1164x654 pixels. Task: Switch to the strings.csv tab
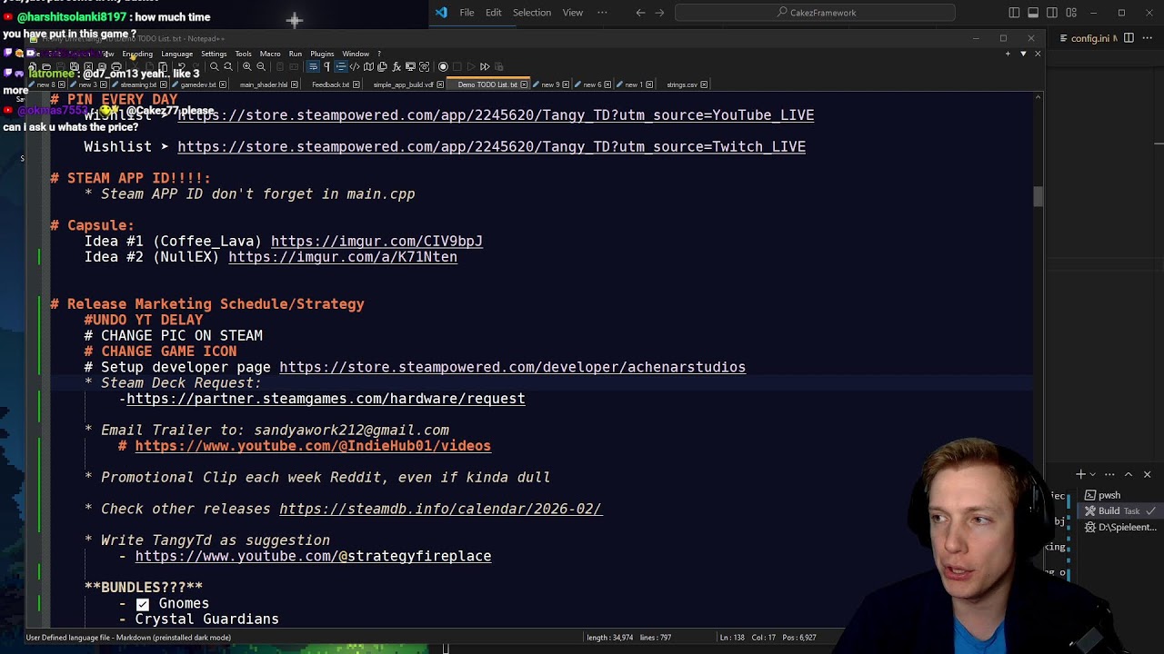pos(682,84)
